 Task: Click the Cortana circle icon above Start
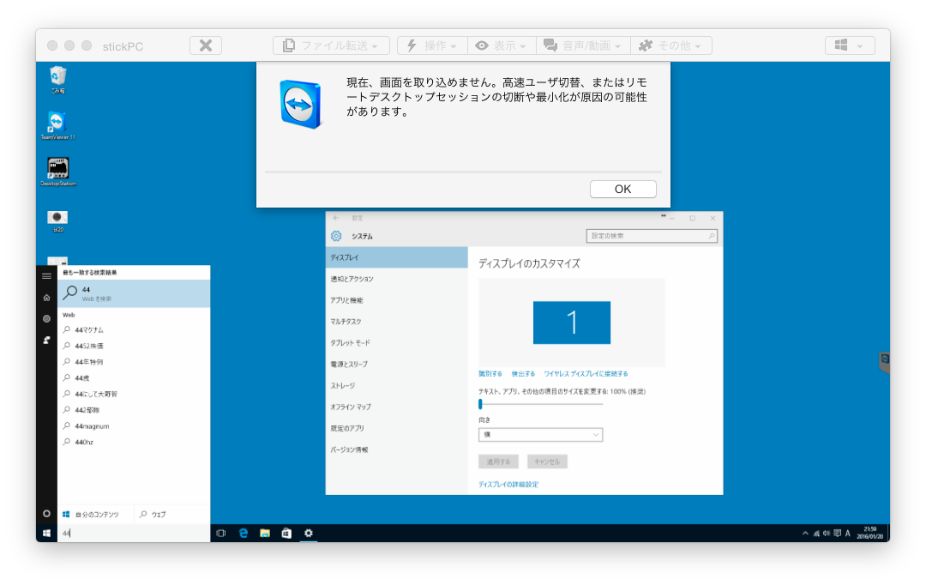[46, 514]
